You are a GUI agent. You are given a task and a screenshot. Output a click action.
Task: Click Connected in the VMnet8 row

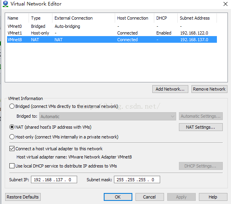point(127,40)
